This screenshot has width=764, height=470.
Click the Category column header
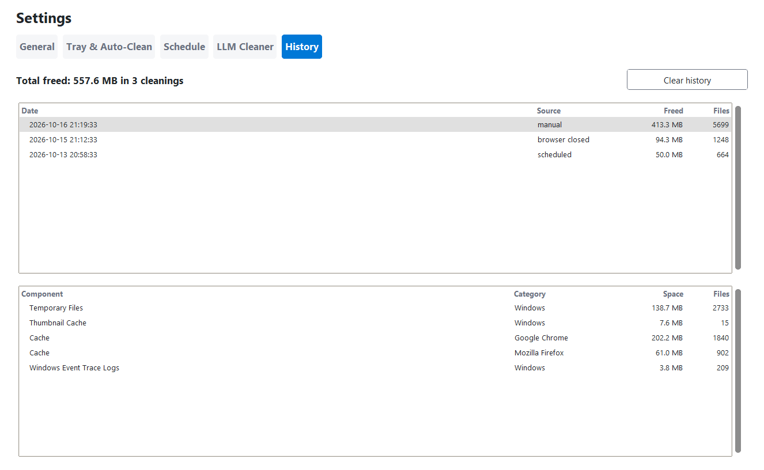[529, 294]
